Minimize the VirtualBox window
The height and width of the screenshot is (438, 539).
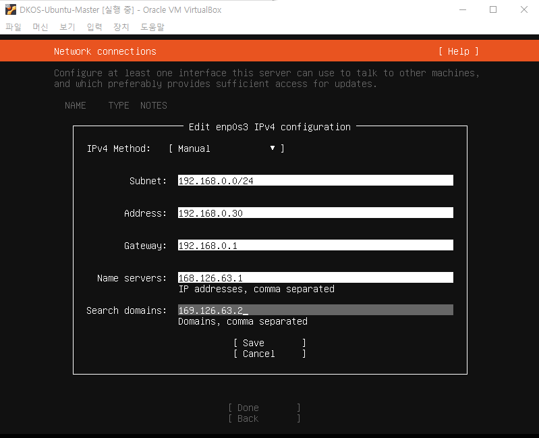coord(463,9)
